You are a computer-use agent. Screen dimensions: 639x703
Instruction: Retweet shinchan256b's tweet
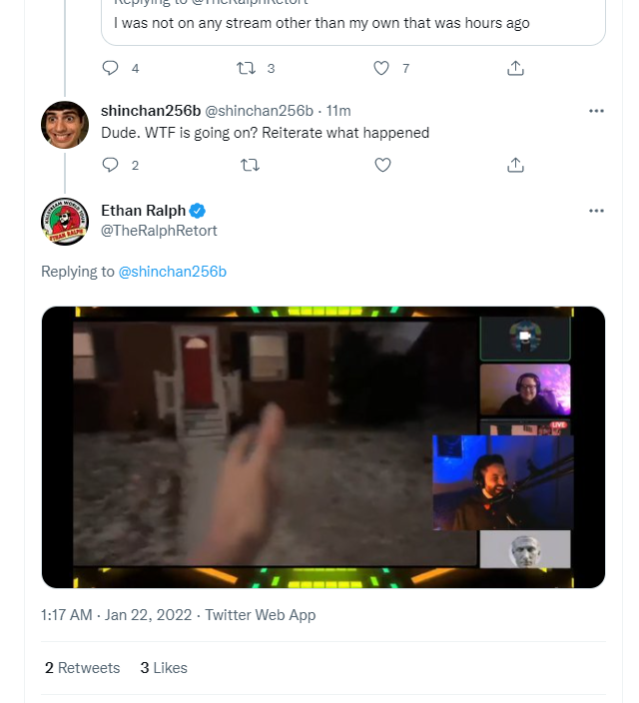point(250,165)
